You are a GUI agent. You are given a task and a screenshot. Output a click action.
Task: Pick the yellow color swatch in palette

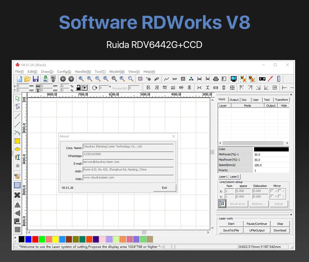tap(55, 239)
